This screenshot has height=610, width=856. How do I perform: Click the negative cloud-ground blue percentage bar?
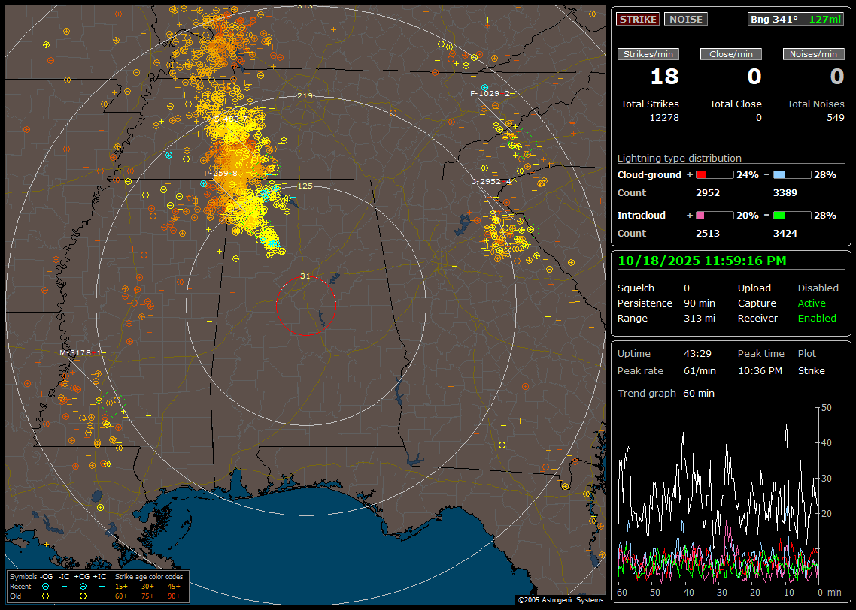pyautogui.click(x=792, y=174)
